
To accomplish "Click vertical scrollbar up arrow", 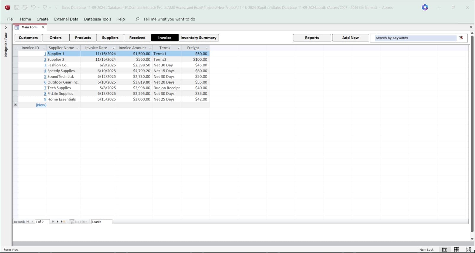I will coord(472,33).
